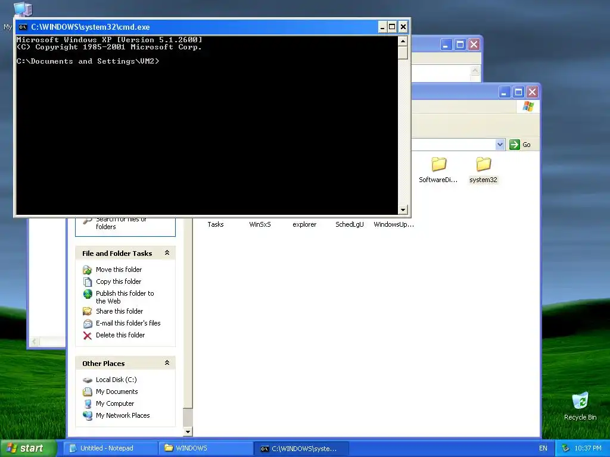Select the SchedLgU item label
610x457 pixels.
click(x=349, y=224)
